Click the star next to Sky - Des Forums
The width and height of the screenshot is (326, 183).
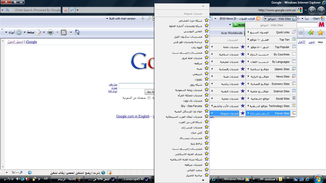click(x=207, y=106)
